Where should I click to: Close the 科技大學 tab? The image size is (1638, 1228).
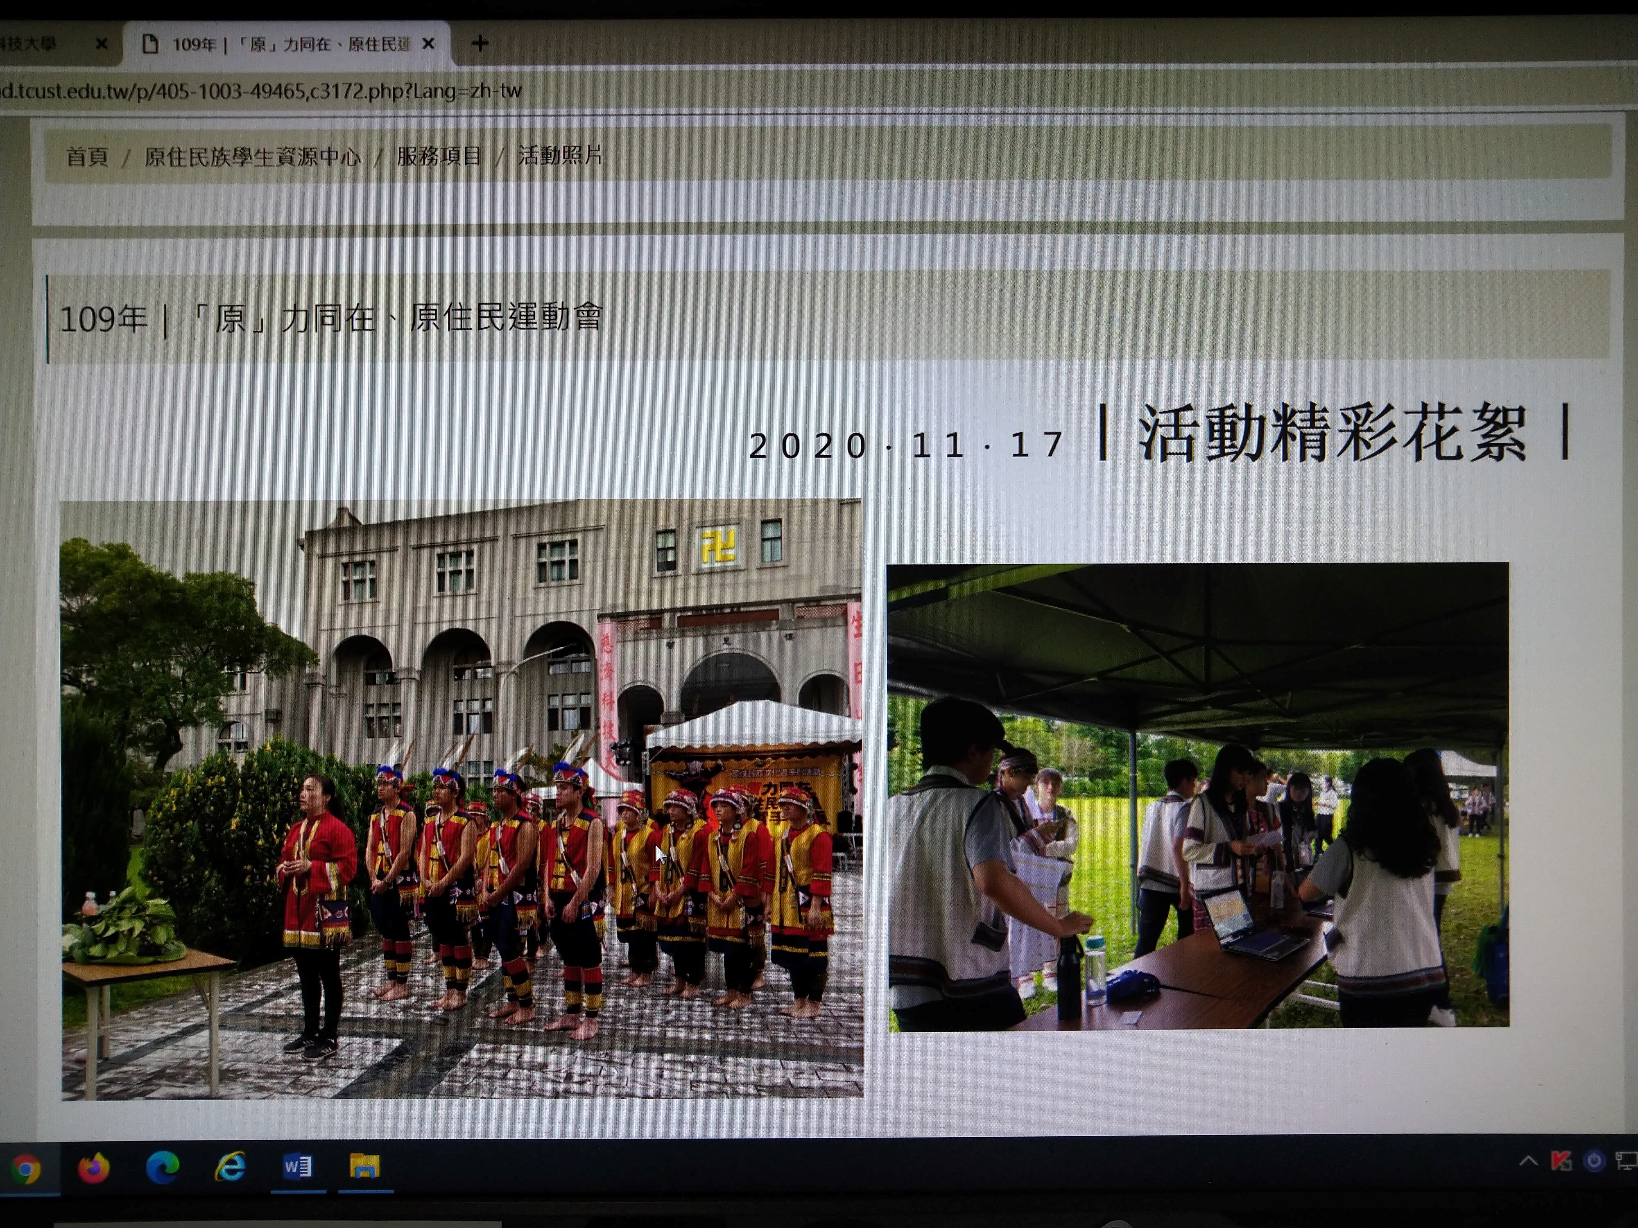(x=102, y=44)
